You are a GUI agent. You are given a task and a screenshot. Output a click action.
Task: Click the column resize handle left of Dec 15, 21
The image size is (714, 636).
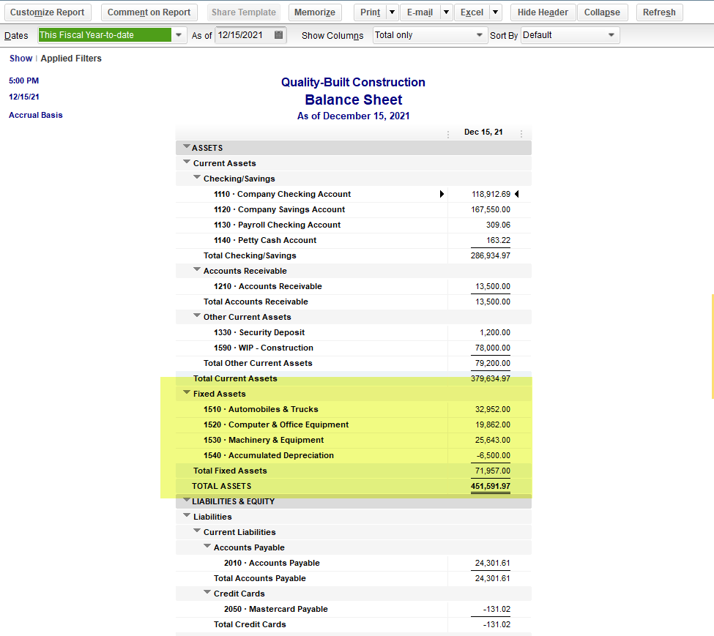tap(448, 134)
